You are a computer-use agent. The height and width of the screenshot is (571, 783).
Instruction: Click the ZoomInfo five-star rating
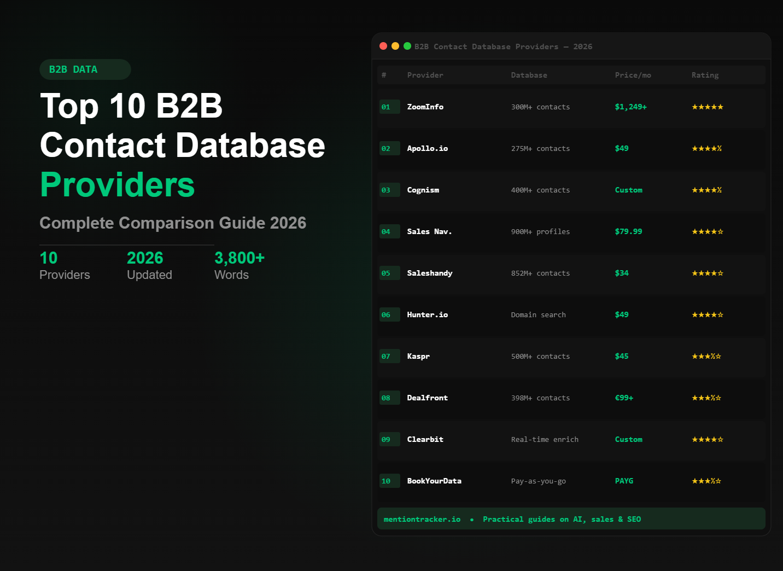click(708, 107)
